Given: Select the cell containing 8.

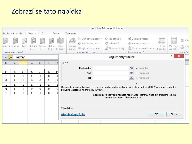Looking at the screenshot, I should pos(49,71).
